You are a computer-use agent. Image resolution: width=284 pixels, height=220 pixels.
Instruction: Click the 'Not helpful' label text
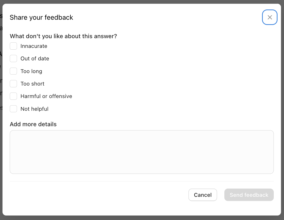[34, 109]
